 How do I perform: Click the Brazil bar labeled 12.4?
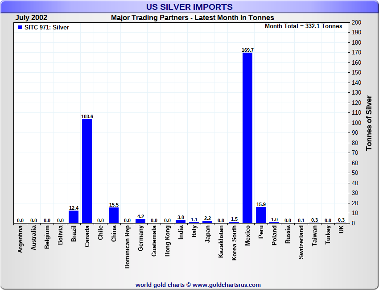click(74, 217)
